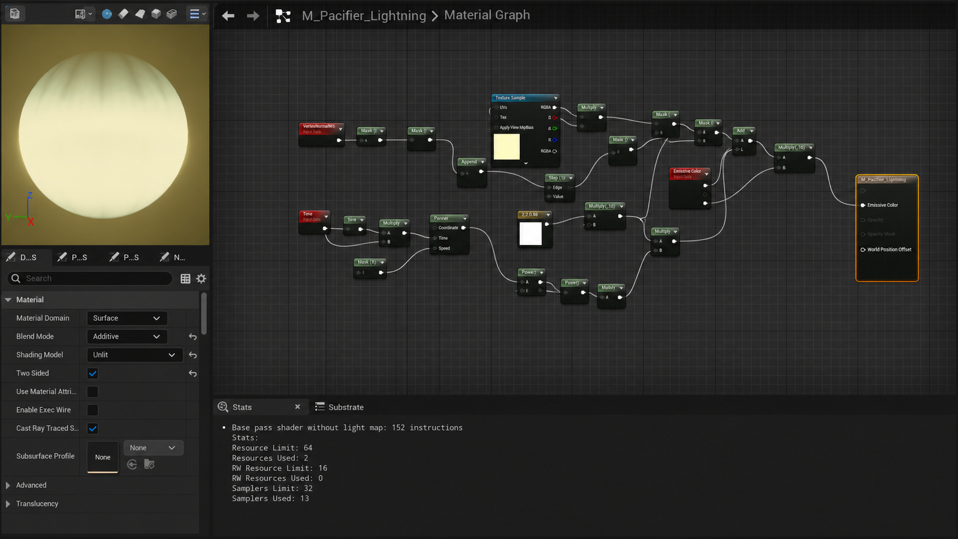
Task: Browse to Subsurface Profile asset in Content Browser
Action: 150,464
